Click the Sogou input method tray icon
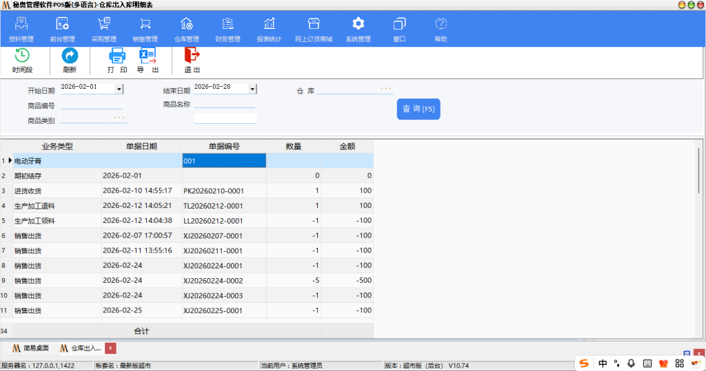 [584, 363]
